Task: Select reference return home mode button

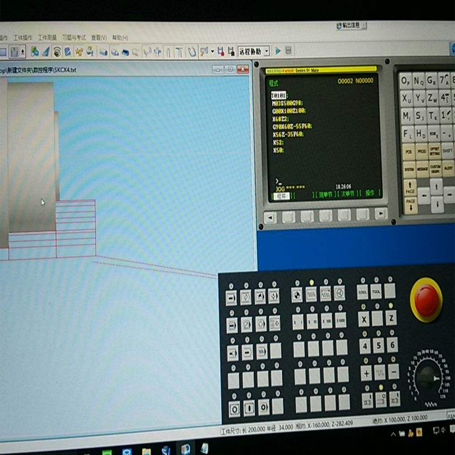Action: click(x=297, y=295)
